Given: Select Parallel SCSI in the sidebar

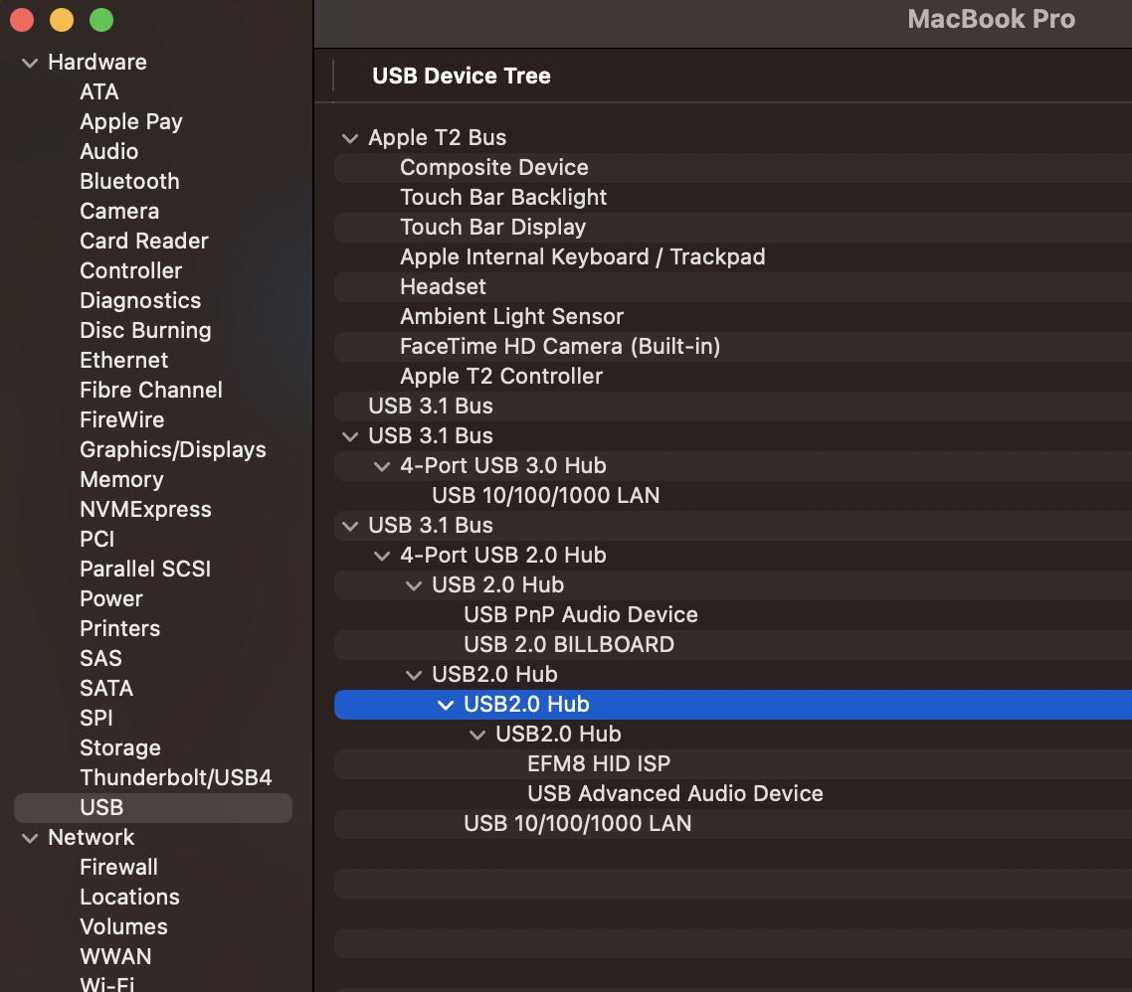Looking at the screenshot, I should [x=145, y=569].
